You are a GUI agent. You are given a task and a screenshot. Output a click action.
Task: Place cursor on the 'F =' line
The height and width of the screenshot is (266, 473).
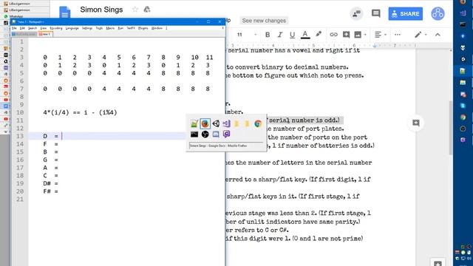click(50, 144)
